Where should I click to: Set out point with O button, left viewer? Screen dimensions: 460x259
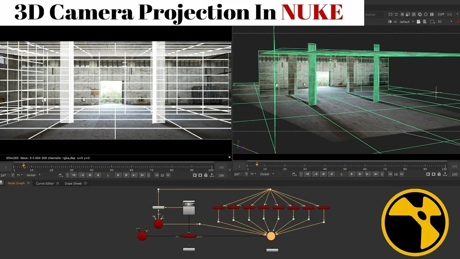(x=148, y=175)
